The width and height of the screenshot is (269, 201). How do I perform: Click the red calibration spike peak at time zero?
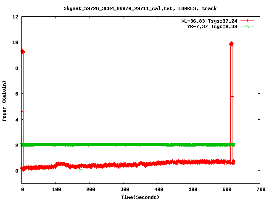tap(22, 51)
